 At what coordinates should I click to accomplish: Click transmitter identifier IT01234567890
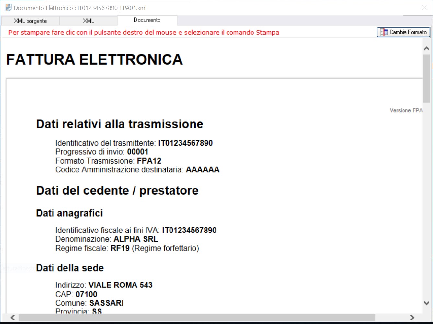[185, 143]
